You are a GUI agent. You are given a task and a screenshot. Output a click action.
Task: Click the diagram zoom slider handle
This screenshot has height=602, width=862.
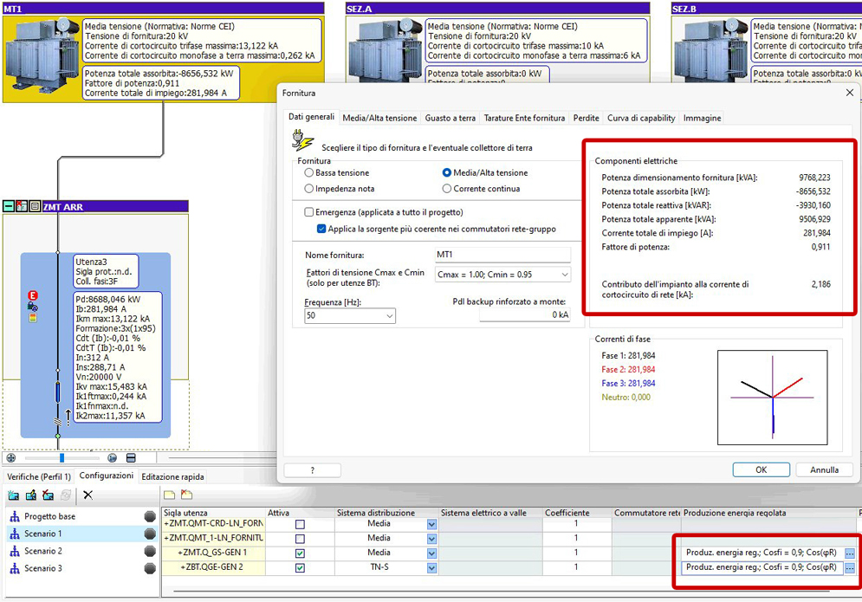pos(62,458)
